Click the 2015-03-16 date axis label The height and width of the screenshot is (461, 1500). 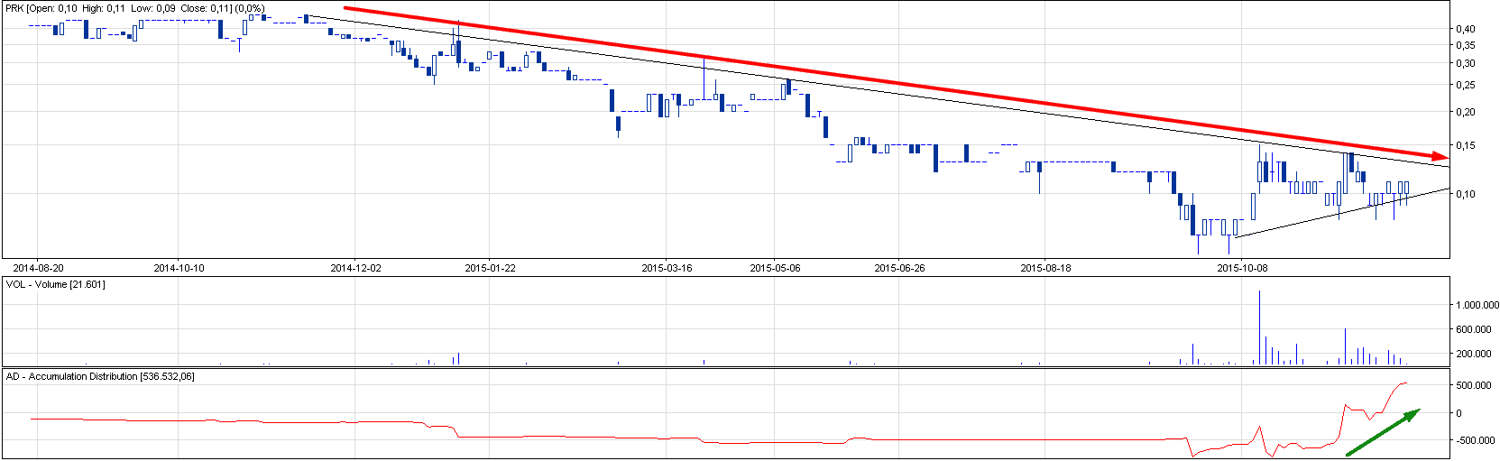[667, 268]
